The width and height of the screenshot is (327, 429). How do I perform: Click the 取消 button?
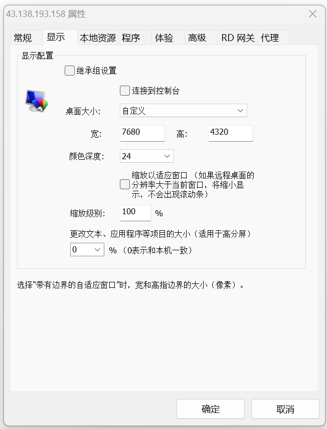click(x=285, y=409)
